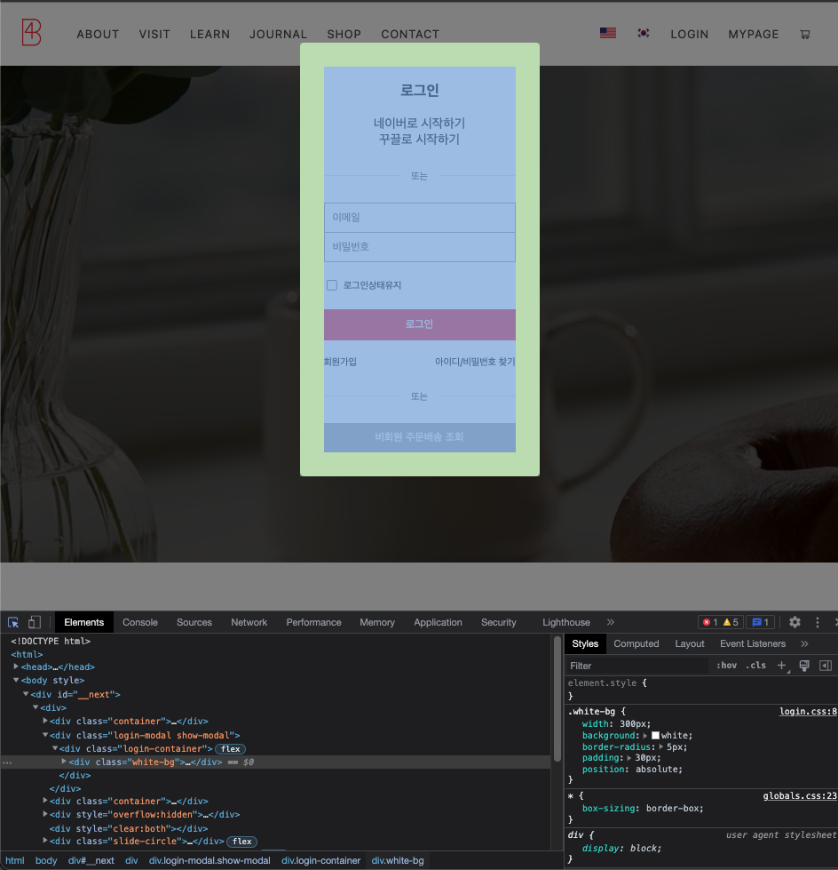This screenshot has width=838, height=870.
Task: Switch language with the US flag icon
Action: pyautogui.click(x=607, y=33)
